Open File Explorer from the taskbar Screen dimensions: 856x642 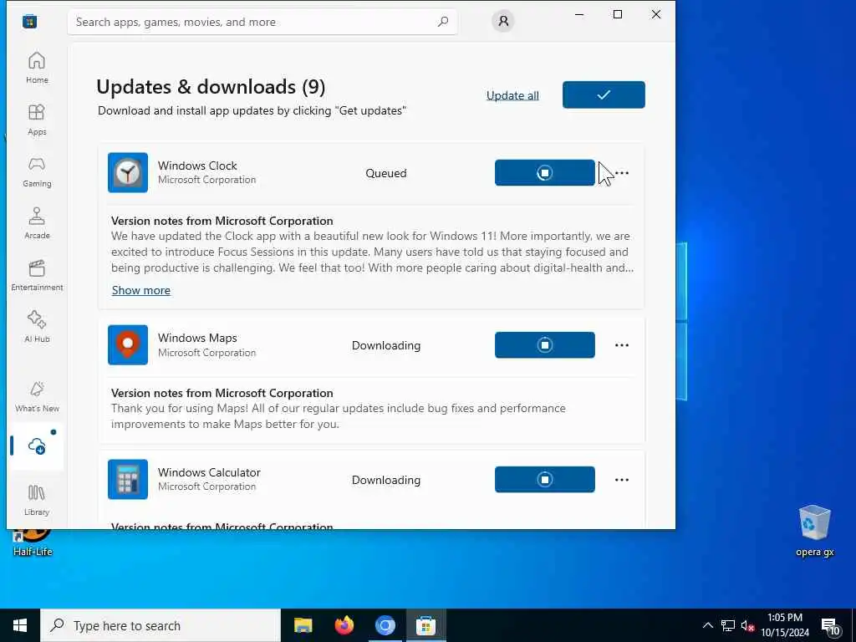pos(303,625)
